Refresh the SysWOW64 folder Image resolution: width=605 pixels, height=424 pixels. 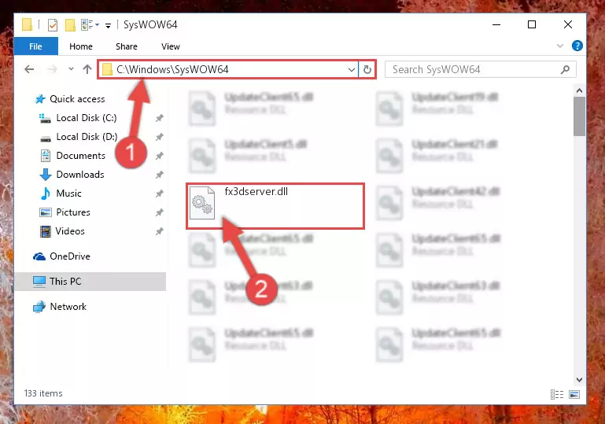[367, 70]
